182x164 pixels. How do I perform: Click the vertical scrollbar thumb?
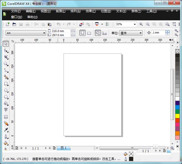click(172, 94)
